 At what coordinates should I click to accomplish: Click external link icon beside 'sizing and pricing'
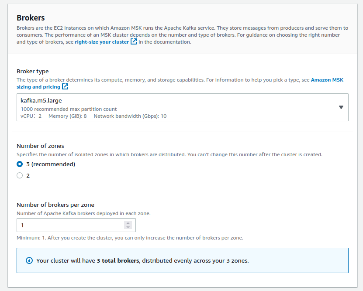[65, 87]
